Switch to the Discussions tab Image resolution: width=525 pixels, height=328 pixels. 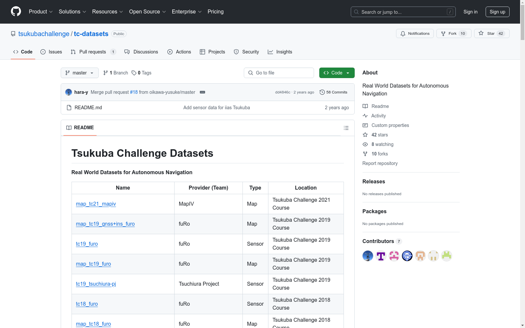[141, 52]
